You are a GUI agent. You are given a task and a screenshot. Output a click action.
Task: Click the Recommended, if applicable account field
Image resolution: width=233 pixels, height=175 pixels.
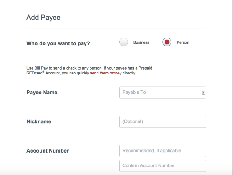point(163,151)
